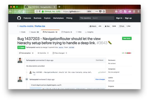Viewport: 149px width, 101px height.
Task: Click the Labels sidebar heading
Action: pyautogui.click(x=110, y=78)
